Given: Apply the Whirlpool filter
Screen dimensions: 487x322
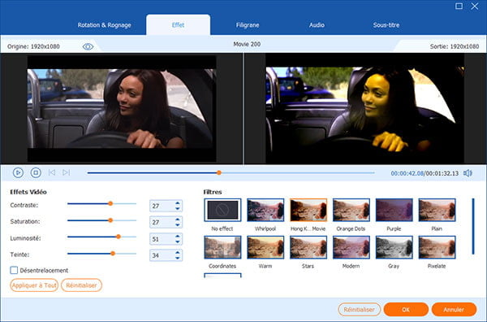Looking at the screenshot, I should click(265, 210).
